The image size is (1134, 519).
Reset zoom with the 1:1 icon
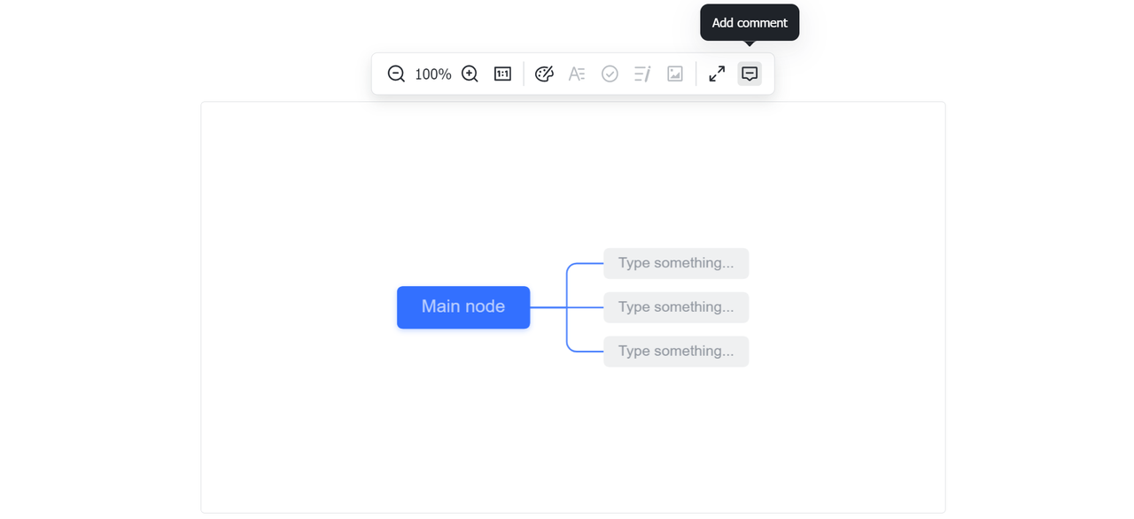[502, 74]
